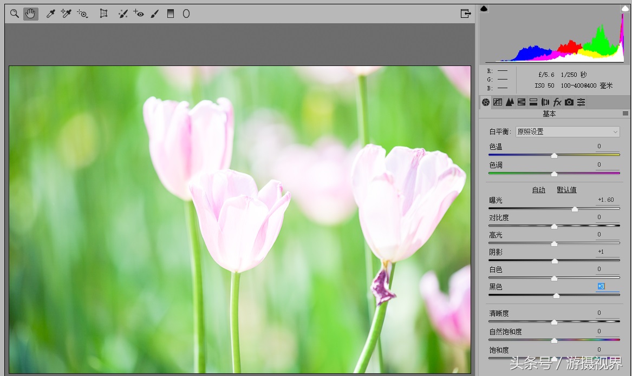Viewport: 632px width, 376px height.
Task: Pick the White Balance eyedropper tool
Action: pos(51,14)
